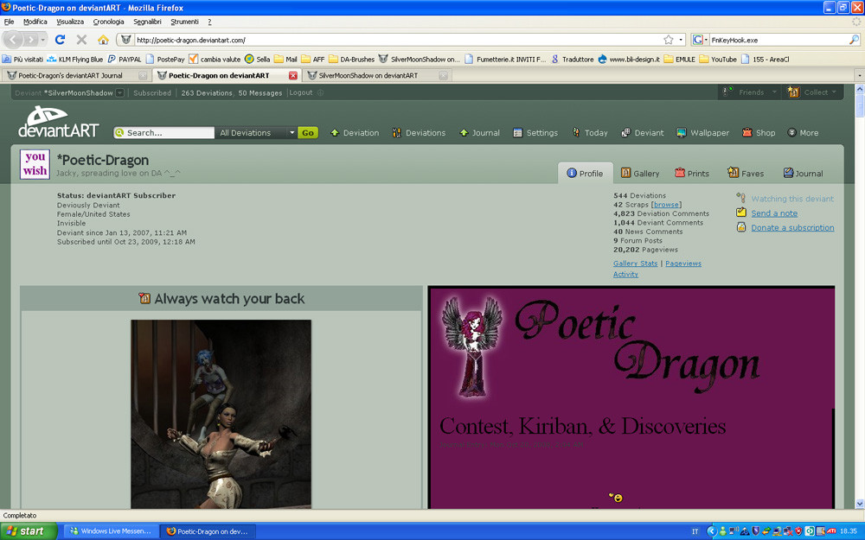Open the Friends dropdown menu

pos(750,92)
